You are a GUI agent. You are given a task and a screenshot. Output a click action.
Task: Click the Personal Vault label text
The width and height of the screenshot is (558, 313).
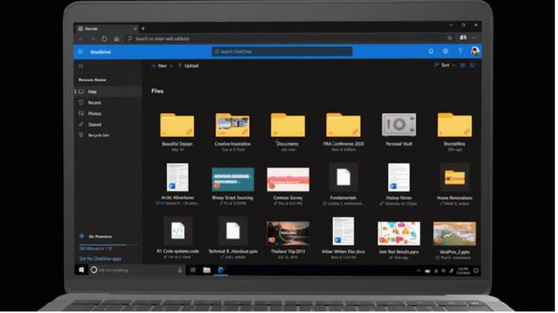(x=399, y=144)
